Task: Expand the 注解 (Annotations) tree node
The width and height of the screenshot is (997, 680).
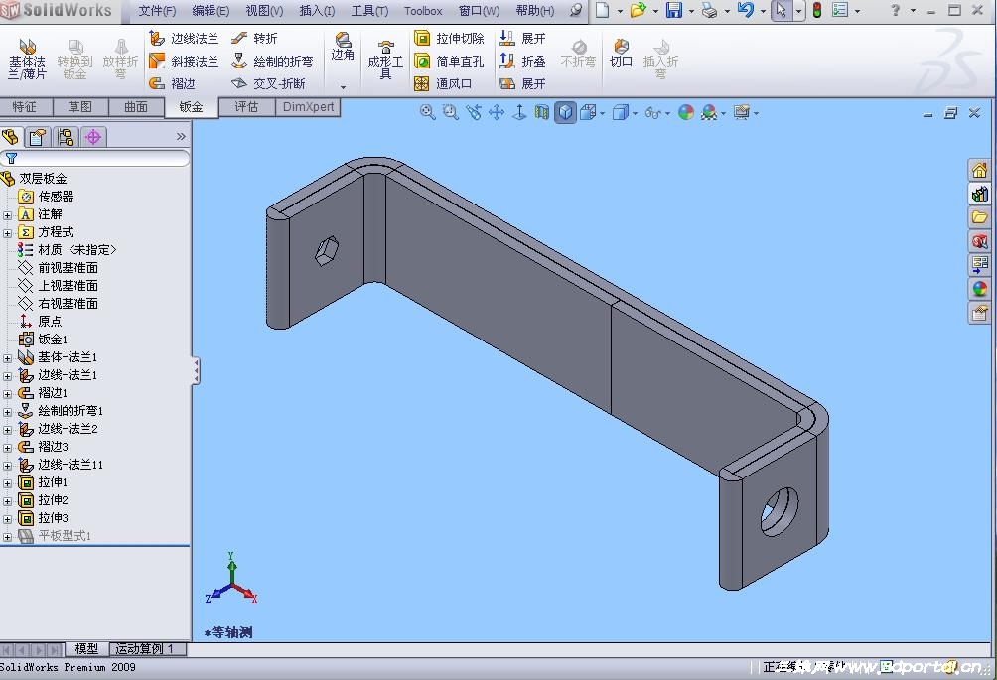Action: [x=8, y=214]
